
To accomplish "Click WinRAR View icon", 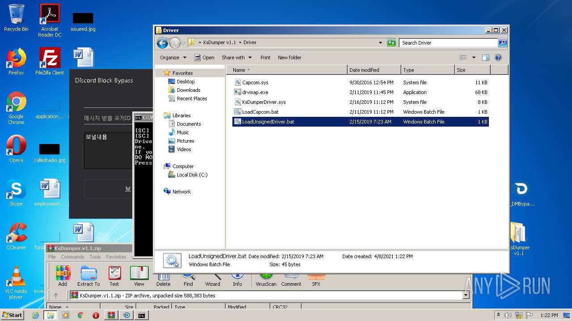I will pyautogui.click(x=139, y=276).
